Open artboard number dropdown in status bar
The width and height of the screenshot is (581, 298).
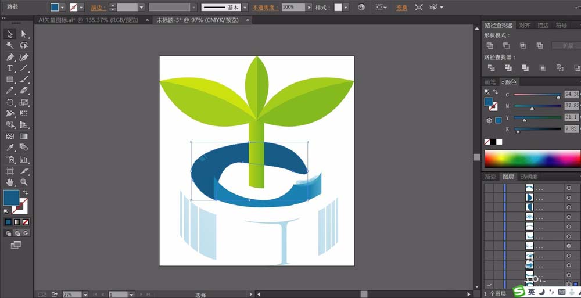point(131,295)
